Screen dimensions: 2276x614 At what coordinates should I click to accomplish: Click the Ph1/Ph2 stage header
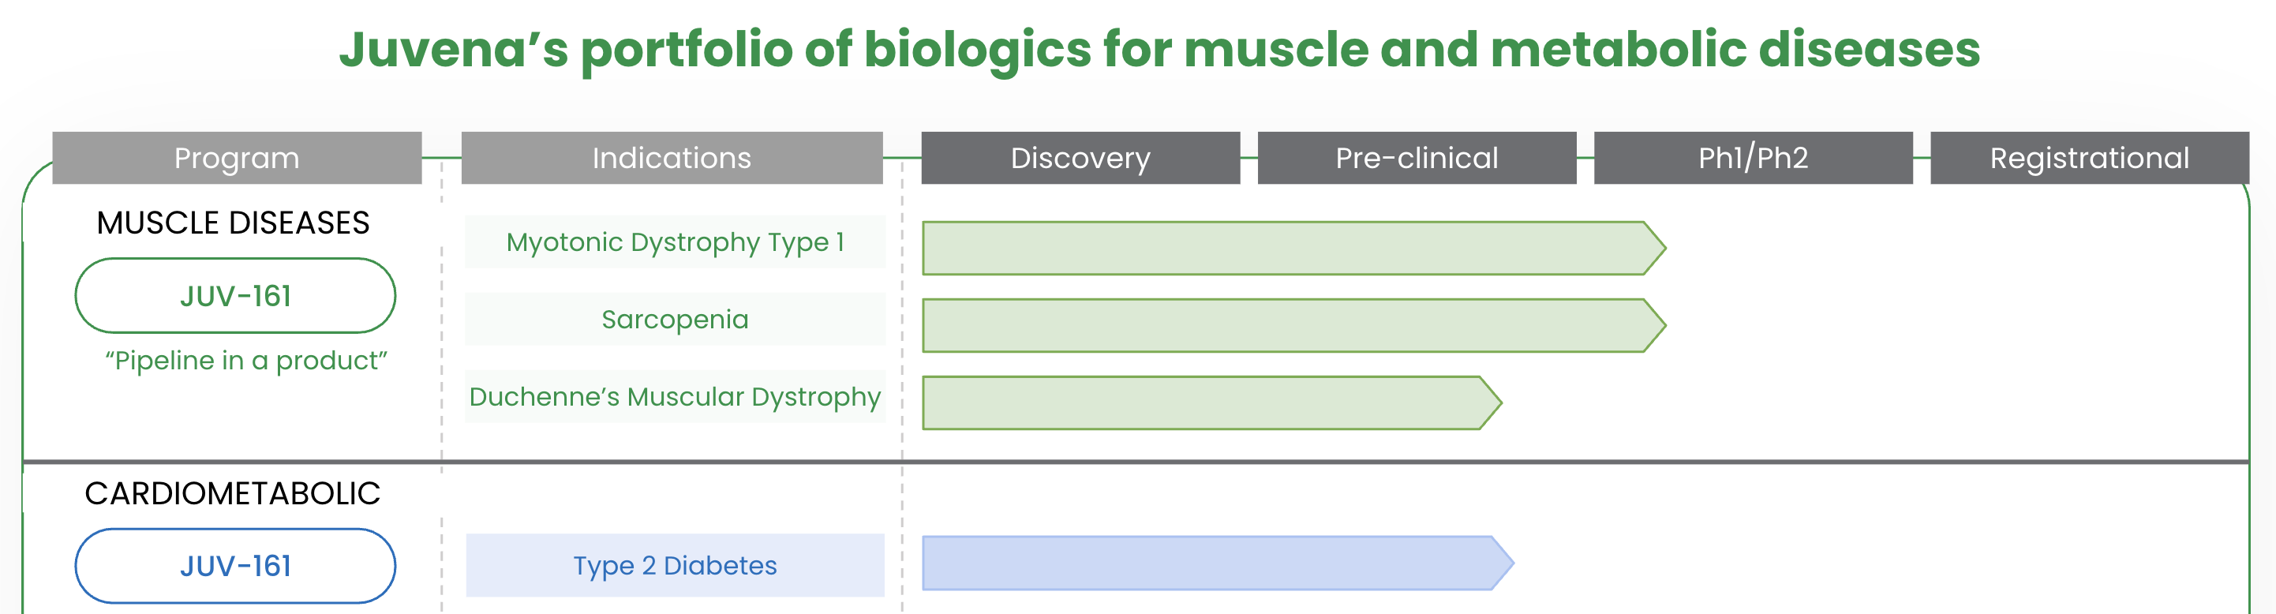point(1753,158)
